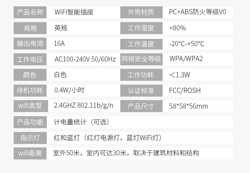Click the -20°C-+50°C temperature value
This screenshot has width=250, height=173.
click(187, 44)
